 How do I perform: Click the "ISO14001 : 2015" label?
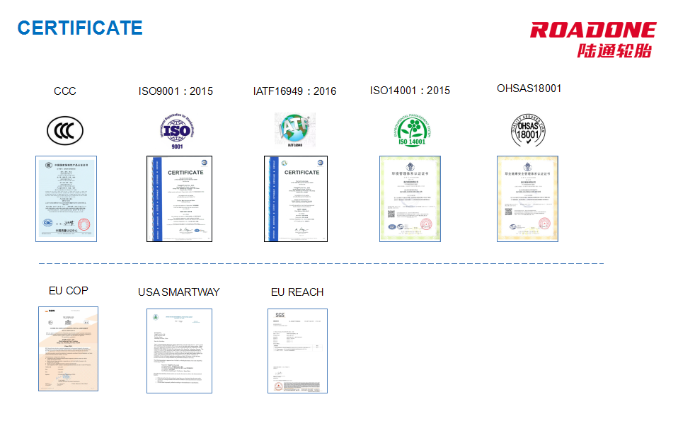coord(410,91)
